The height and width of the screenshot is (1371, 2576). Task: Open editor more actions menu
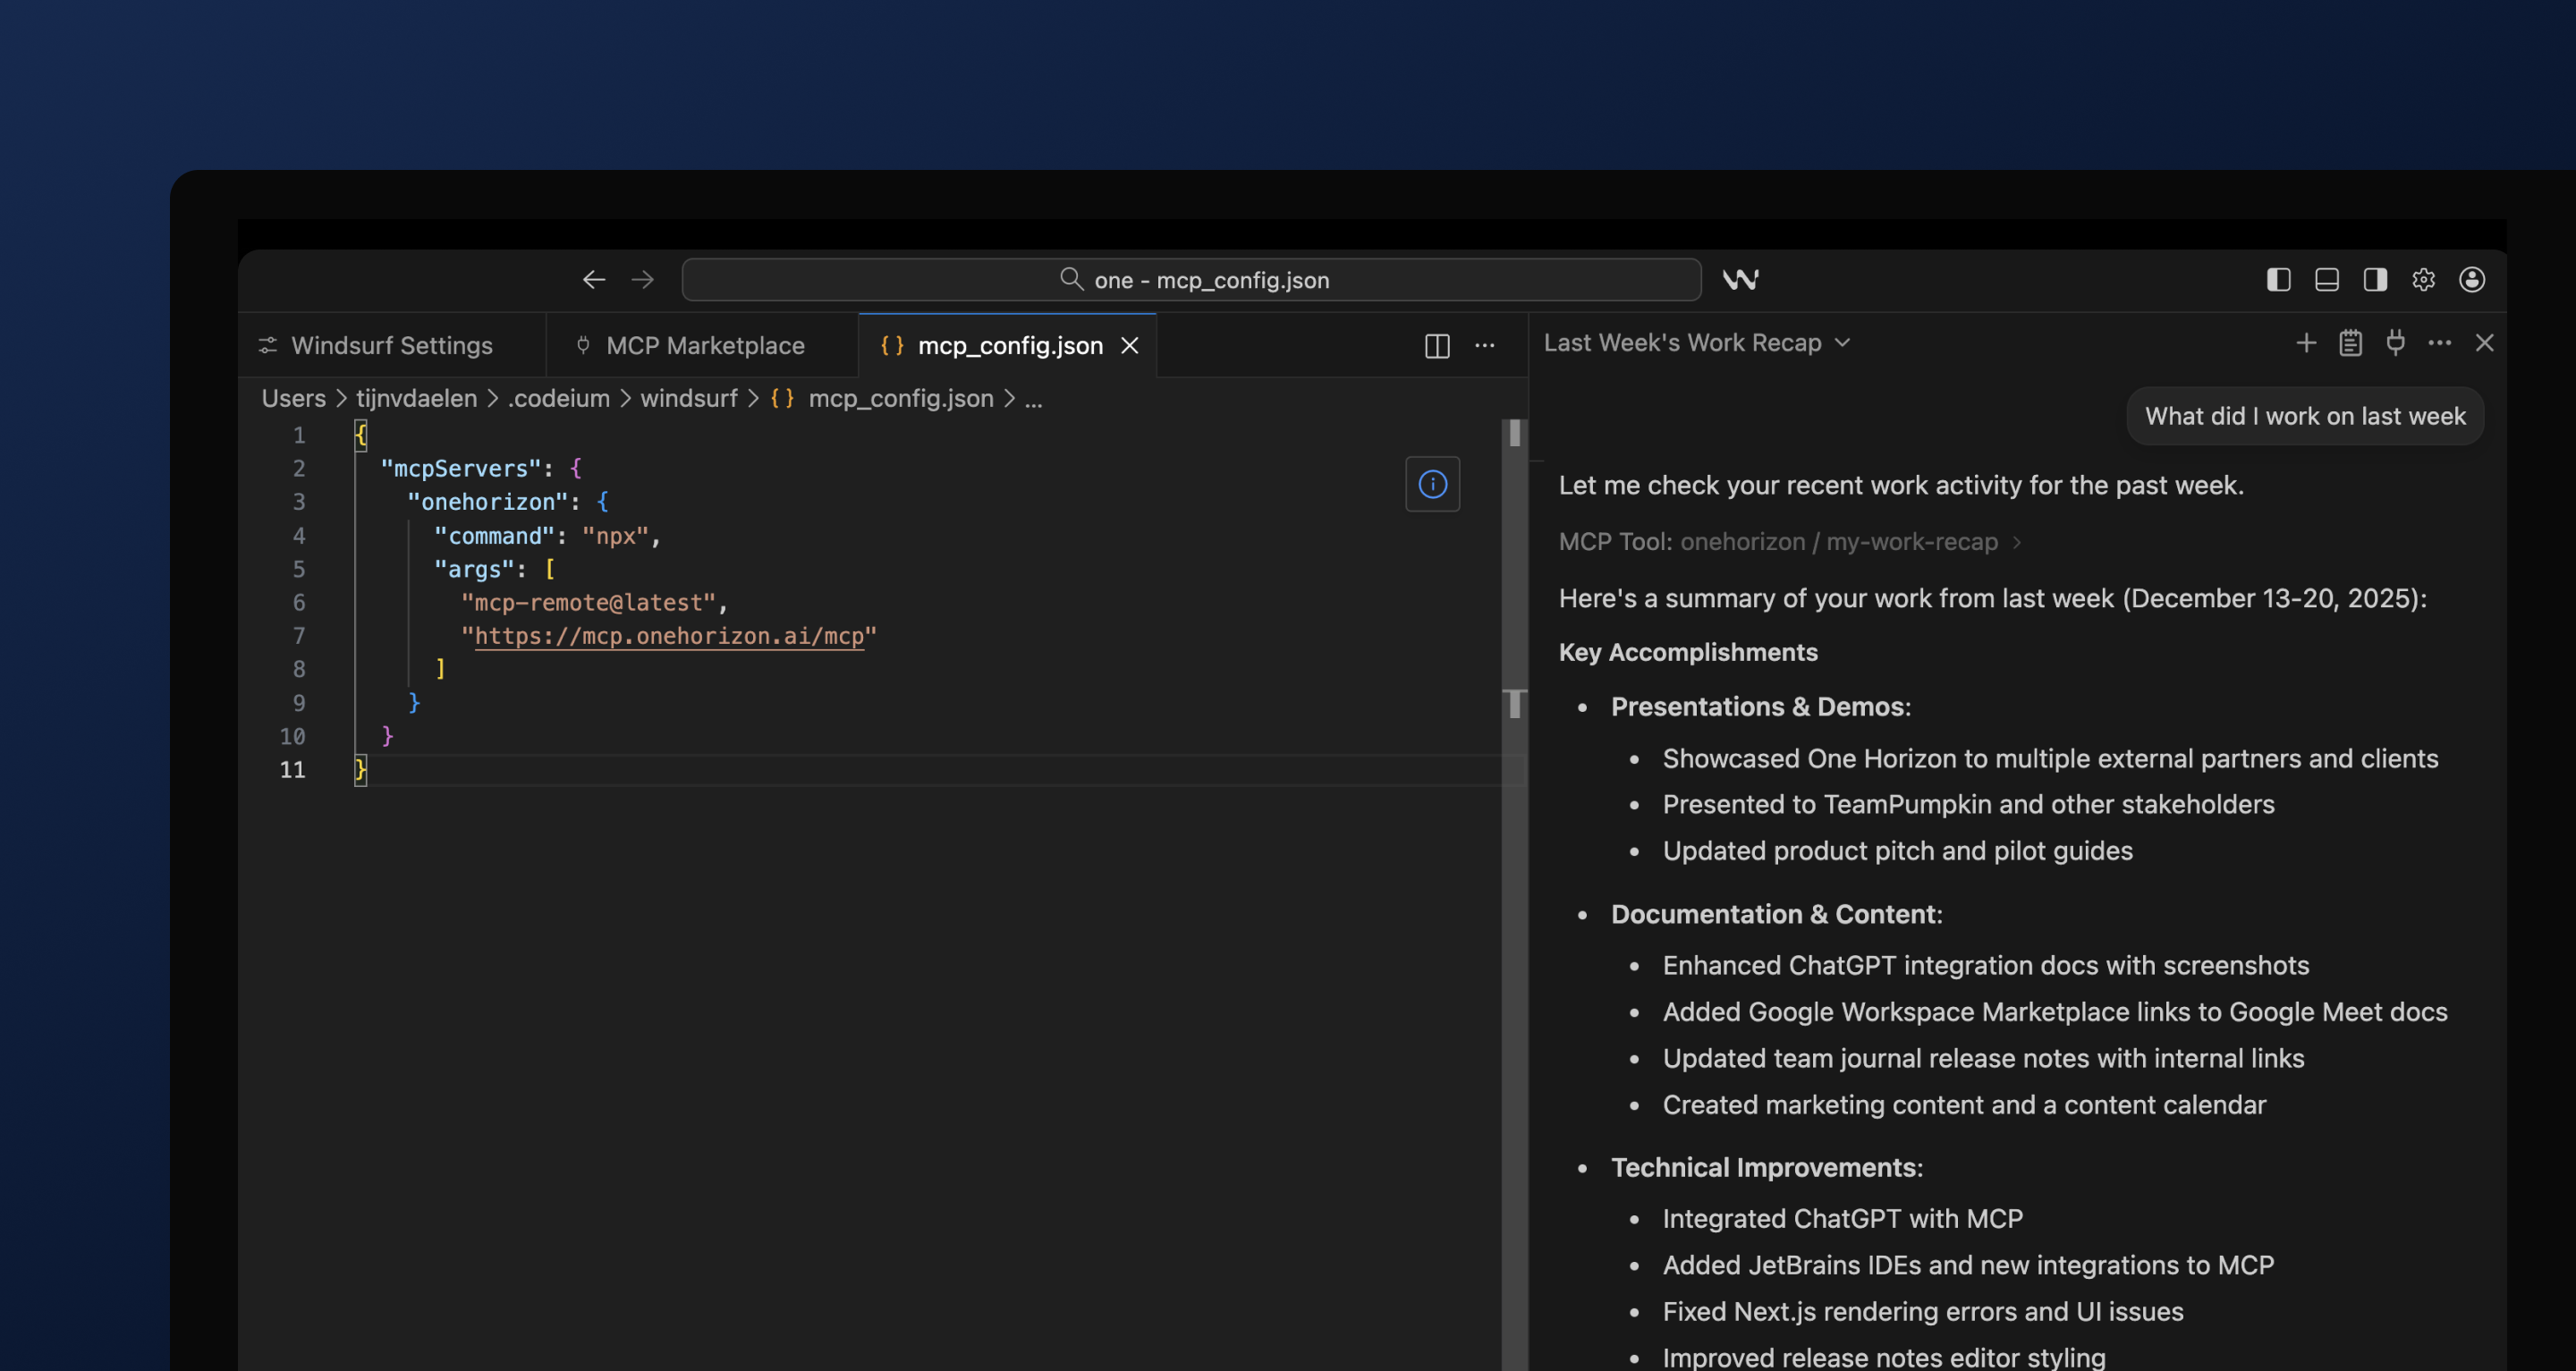pos(1485,346)
